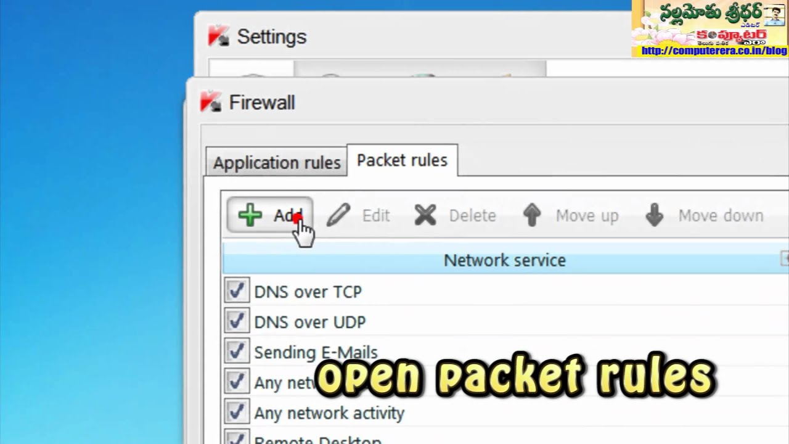The width and height of the screenshot is (789, 444).
Task: Click the Network service column header
Action: pyautogui.click(x=505, y=260)
